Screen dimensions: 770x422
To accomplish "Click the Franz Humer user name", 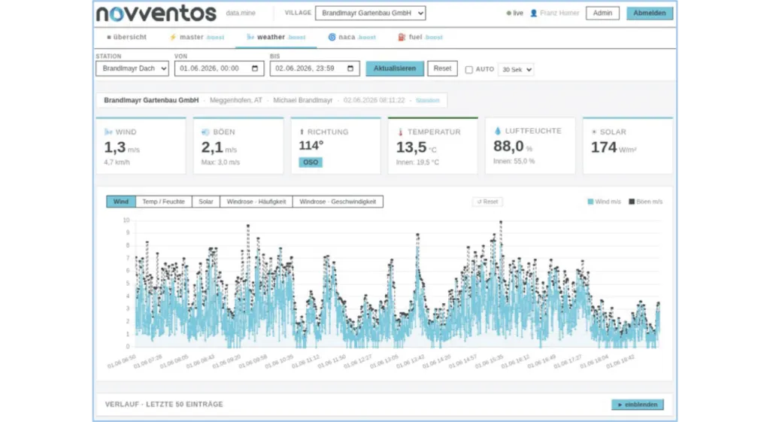I will (x=559, y=14).
